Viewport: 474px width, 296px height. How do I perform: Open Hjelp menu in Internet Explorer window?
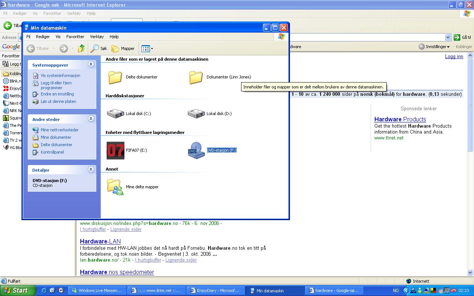pyautogui.click(x=91, y=13)
